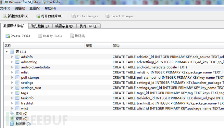
Task: Click the tags CREATE TABLE schema text
Action: click(x=168, y=93)
